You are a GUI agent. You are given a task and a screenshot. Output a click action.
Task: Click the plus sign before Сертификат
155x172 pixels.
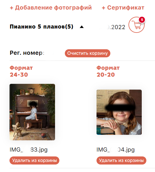point(103,8)
